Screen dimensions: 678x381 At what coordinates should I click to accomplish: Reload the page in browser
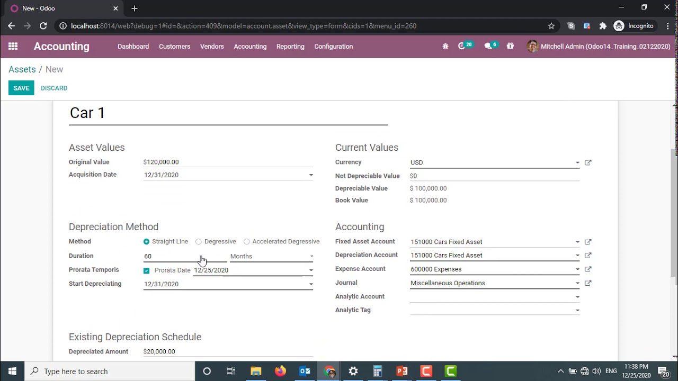43,26
